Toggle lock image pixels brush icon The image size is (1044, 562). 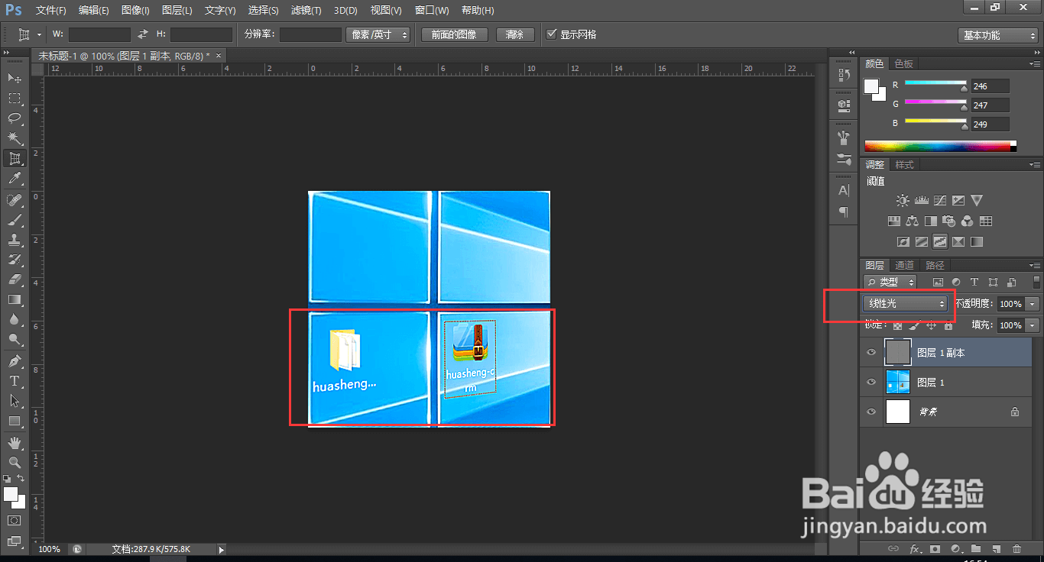point(914,325)
